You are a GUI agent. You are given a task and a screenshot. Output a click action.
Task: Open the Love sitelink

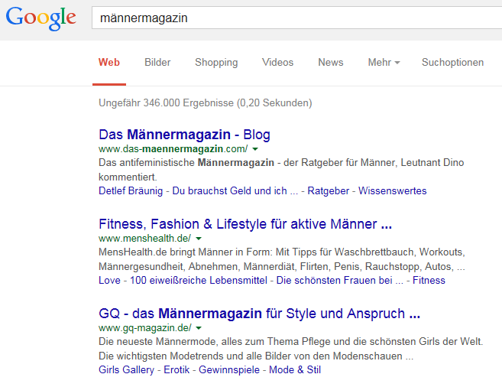pos(109,281)
